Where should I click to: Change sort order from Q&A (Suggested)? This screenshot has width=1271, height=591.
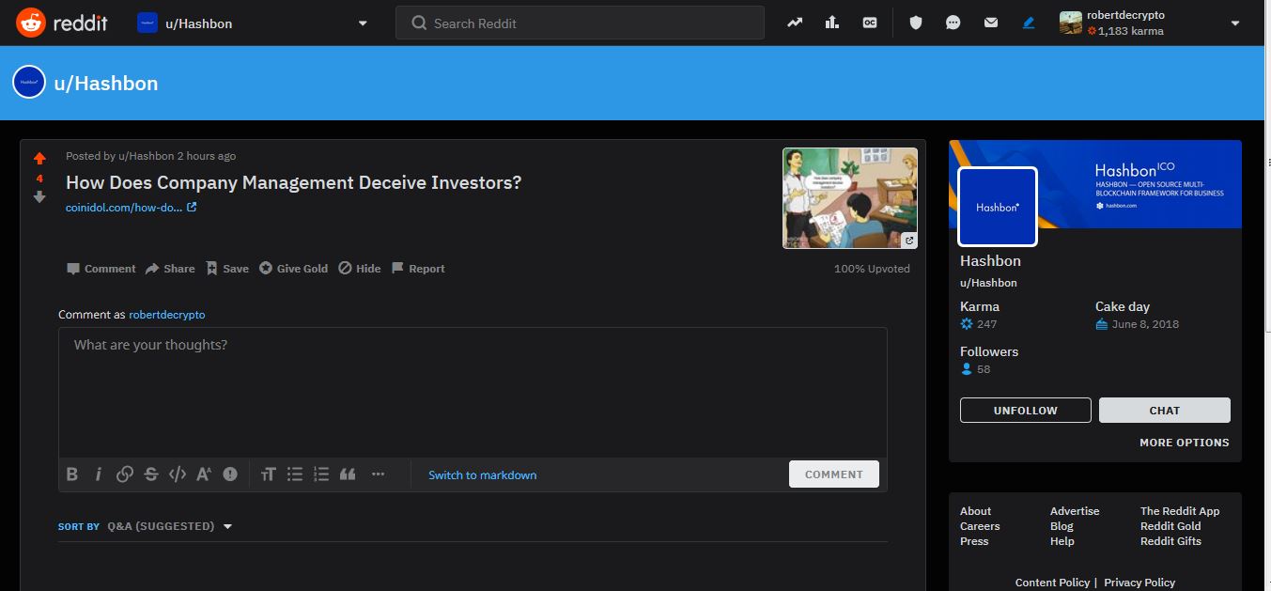pos(169,526)
